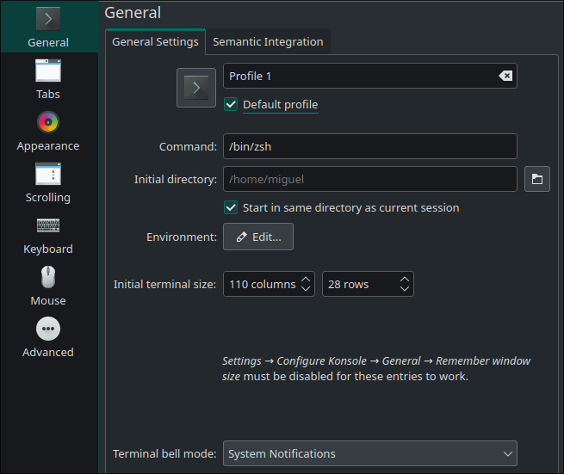
Task: Increase the columns spinbox value
Action: point(306,279)
